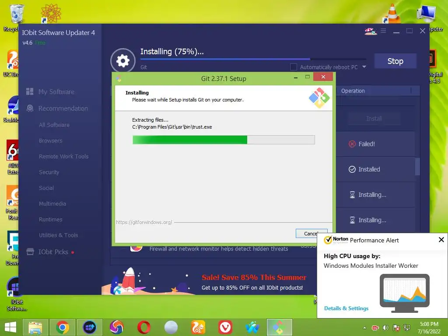Click the gear icon beside Installing progress
Image resolution: width=448 pixels, height=336 pixels.
[123, 60]
